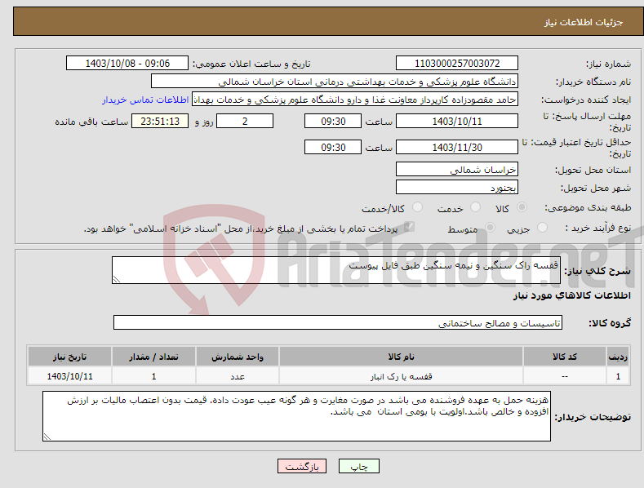Click the quantity cell showing 1
Viewport: 644px width, 488px height.
coord(153,376)
